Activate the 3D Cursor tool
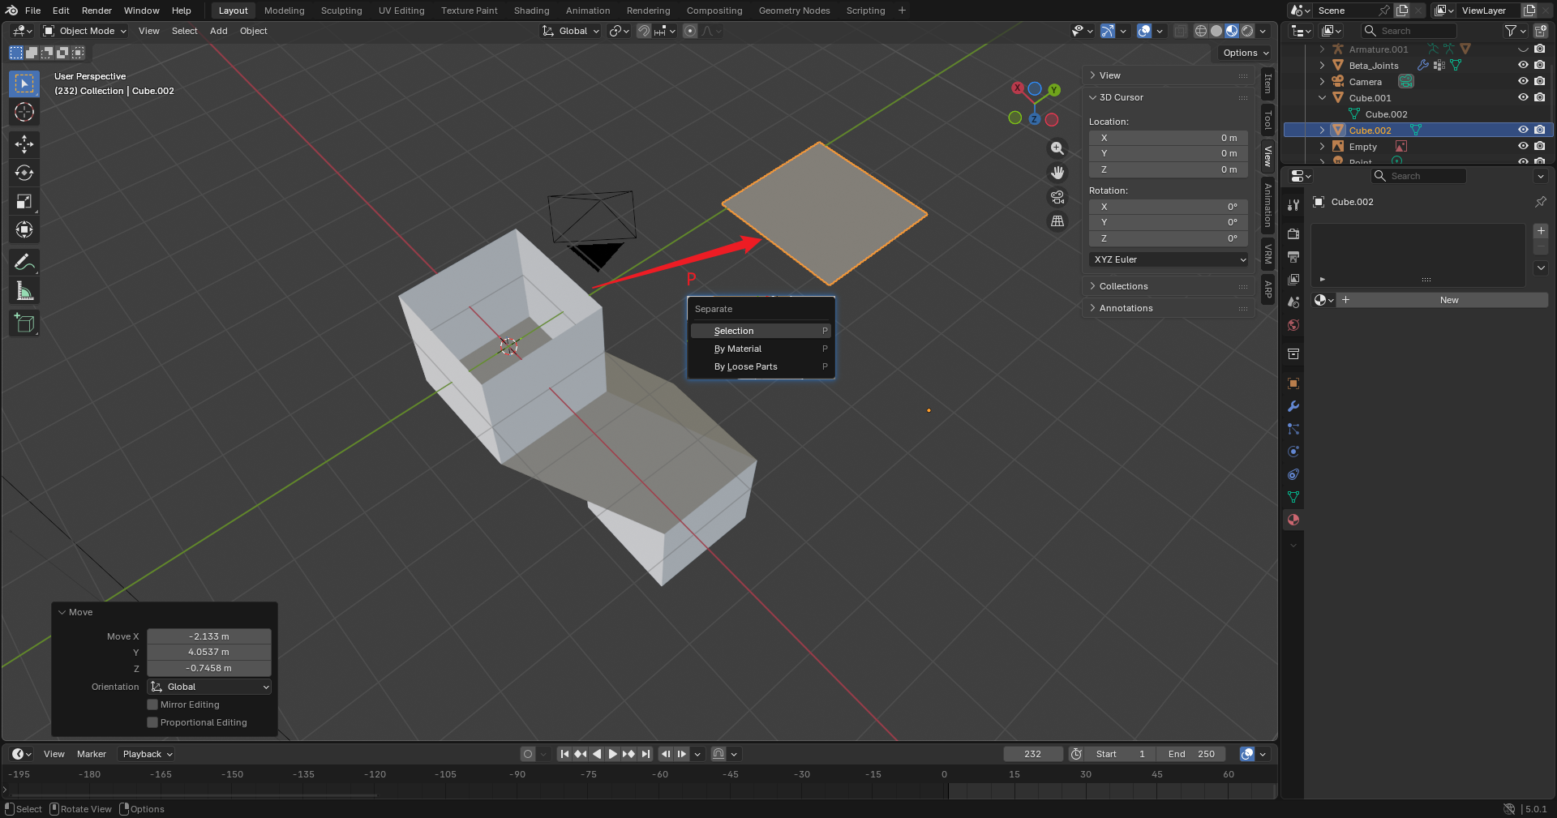Viewport: 1557px width, 818px height. [24, 112]
